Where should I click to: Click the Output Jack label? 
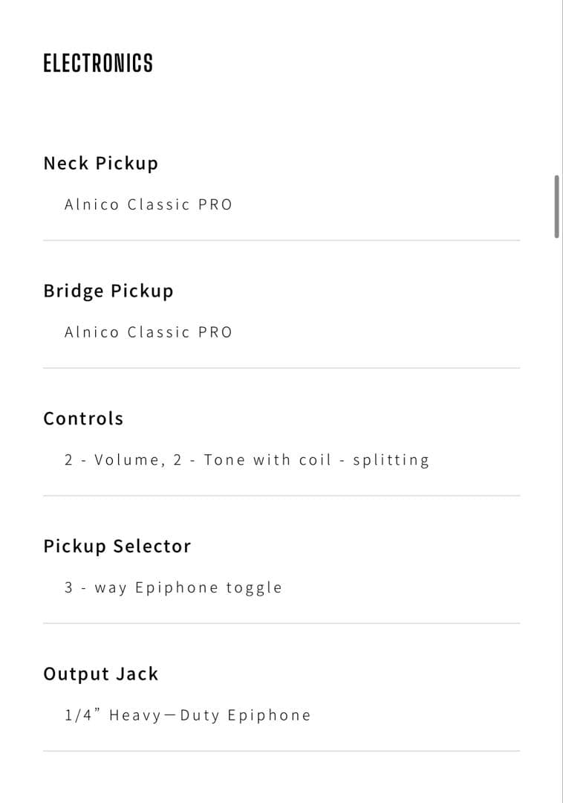(100, 674)
